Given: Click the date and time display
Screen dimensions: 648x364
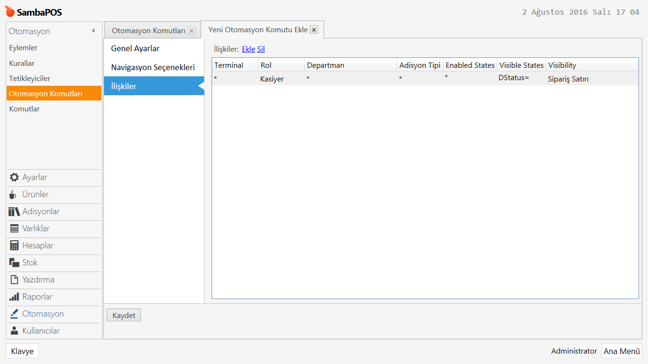Looking at the screenshot, I should pos(581,12).
